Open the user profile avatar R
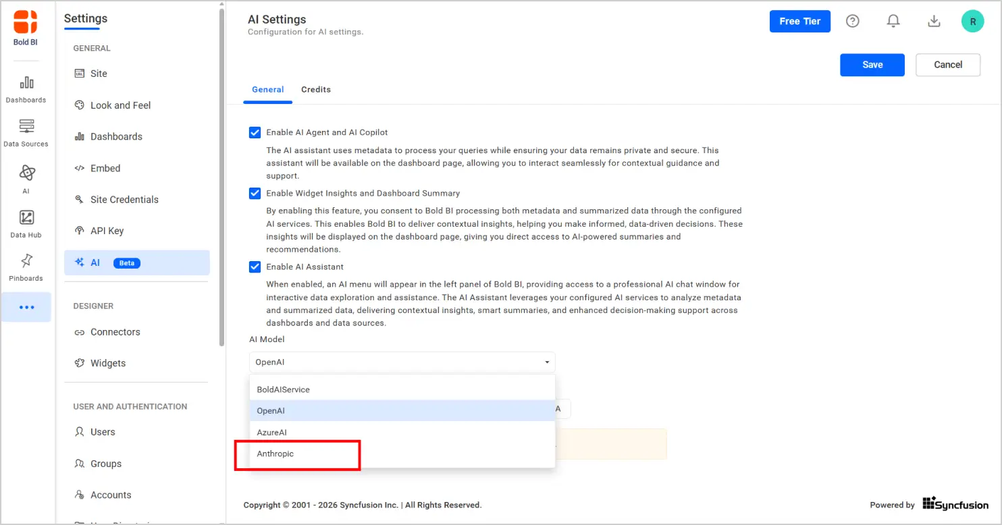The image size is (1002, 525). pos(972,21)
